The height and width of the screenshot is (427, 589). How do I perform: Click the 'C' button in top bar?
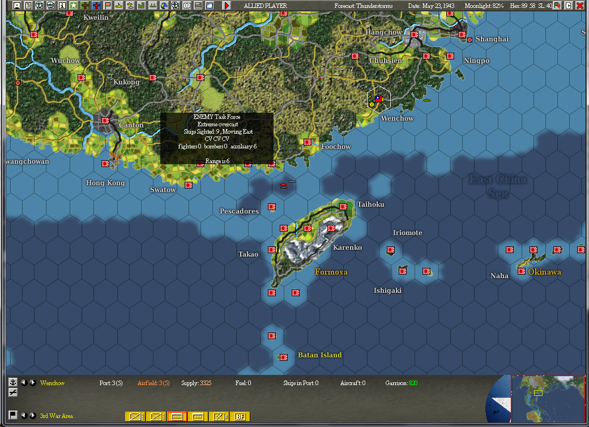tap(569, 5)
